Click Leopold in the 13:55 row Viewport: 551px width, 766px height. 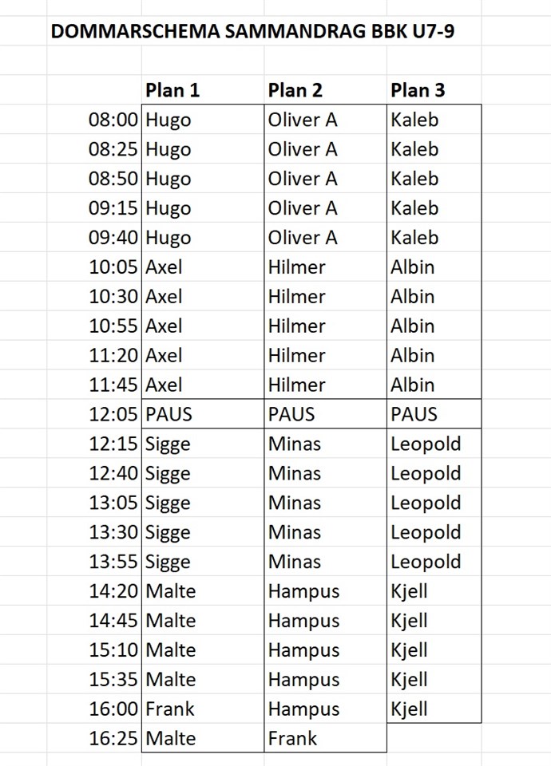[x=426, y=562]
